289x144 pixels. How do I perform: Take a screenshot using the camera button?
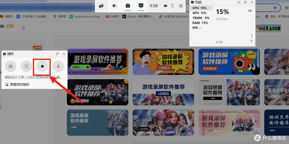11,66
